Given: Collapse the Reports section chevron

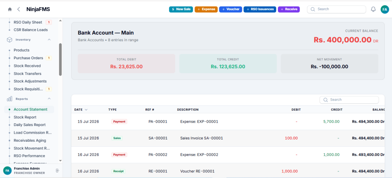Looking at the screenshot, I should click(49, 99).
